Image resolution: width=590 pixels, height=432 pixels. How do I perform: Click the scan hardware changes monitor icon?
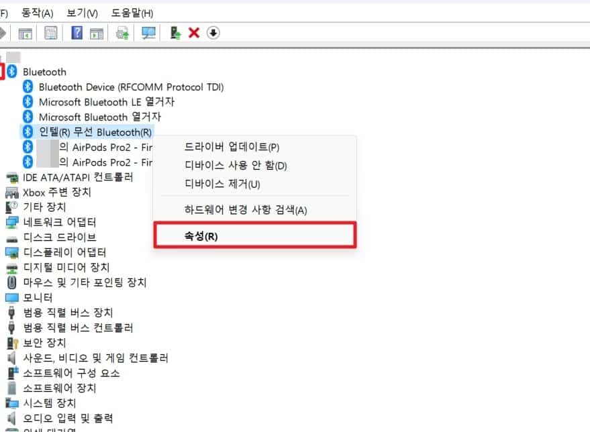[x=148, y=33]
